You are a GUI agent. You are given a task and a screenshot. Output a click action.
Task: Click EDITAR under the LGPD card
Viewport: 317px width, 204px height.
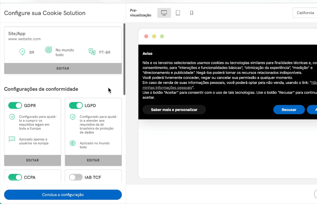[x=93, y=160]
